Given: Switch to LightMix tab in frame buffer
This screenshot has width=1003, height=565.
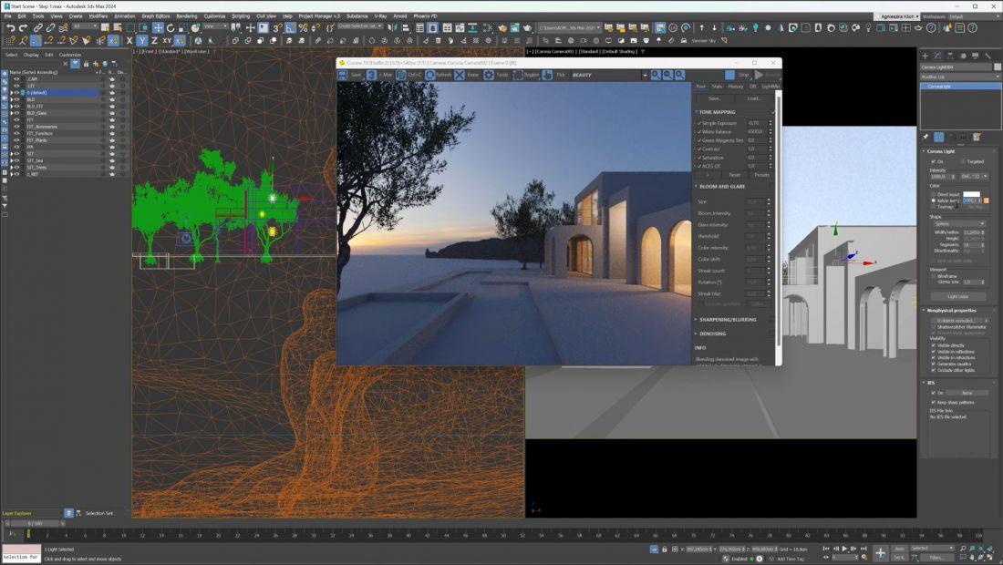Looking at the screenshot, I should (770, 87).
